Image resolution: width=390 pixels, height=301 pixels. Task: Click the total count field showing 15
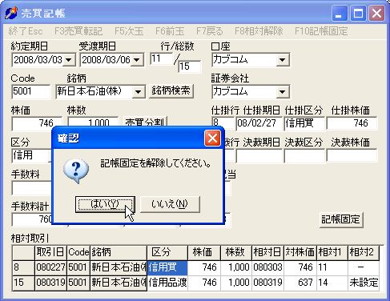189,66
